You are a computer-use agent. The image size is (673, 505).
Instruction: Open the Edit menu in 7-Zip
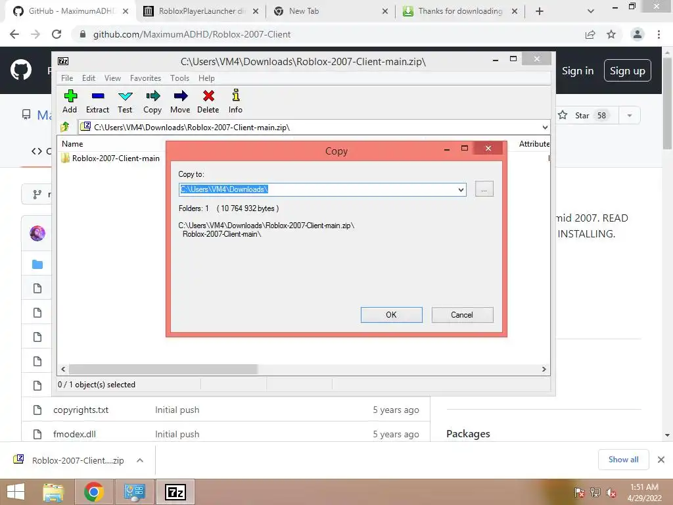click(89, 78)
